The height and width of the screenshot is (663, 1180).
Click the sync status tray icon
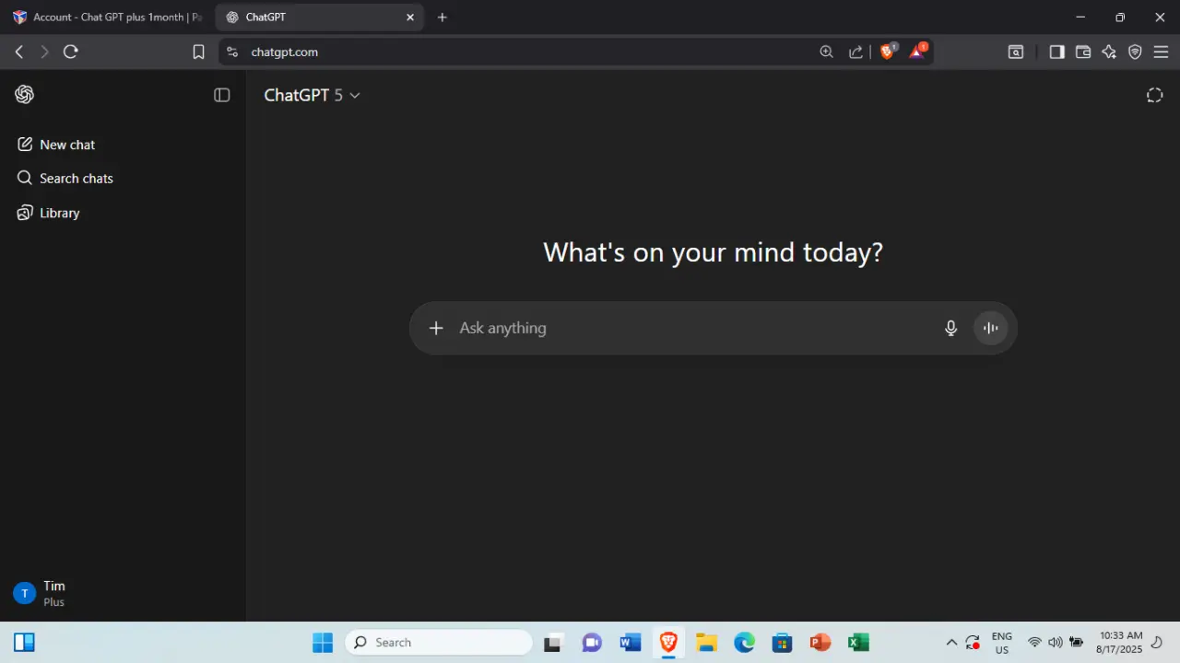click(973, 643)
